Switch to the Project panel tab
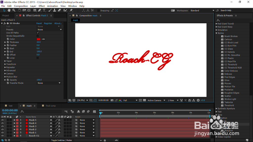The height and width of the screenshot is (142, 253). [6, 16]
